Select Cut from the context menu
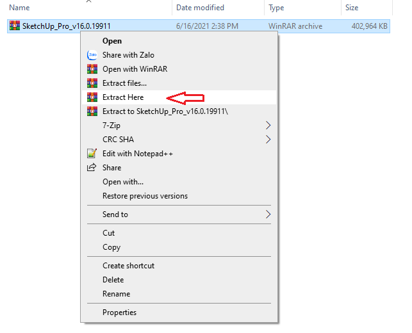The height and width of the screenshot is (333, 412). coord(108,233)
